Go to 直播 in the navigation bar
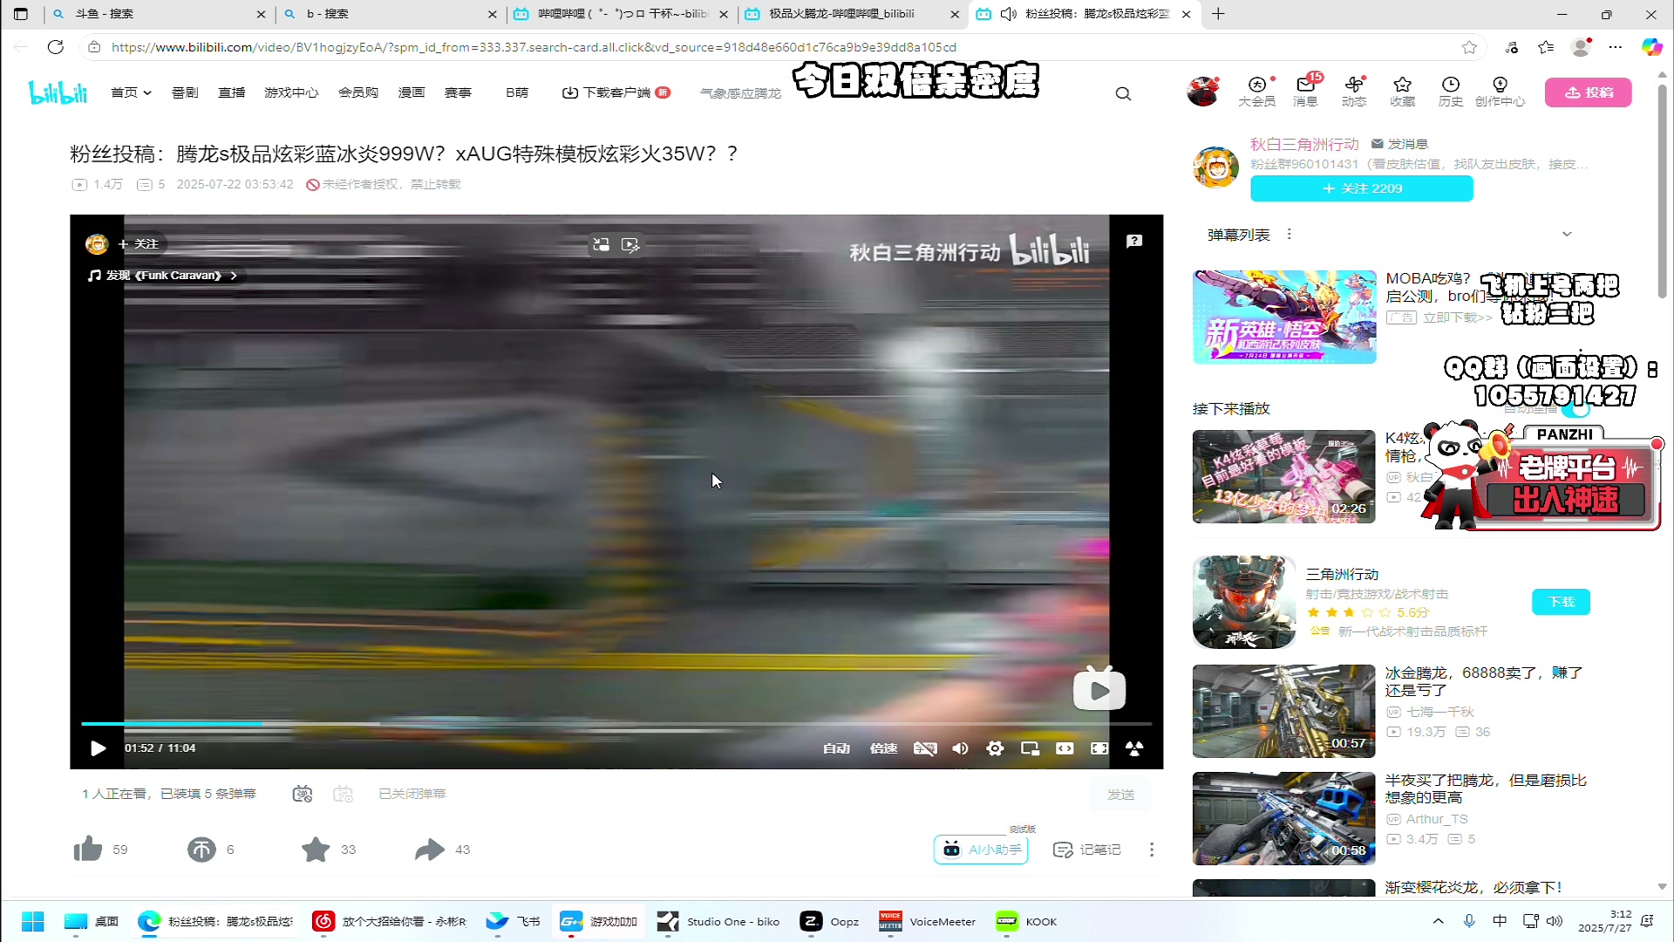The width and height of the screenshot is (1674, 942). [231, 92]
